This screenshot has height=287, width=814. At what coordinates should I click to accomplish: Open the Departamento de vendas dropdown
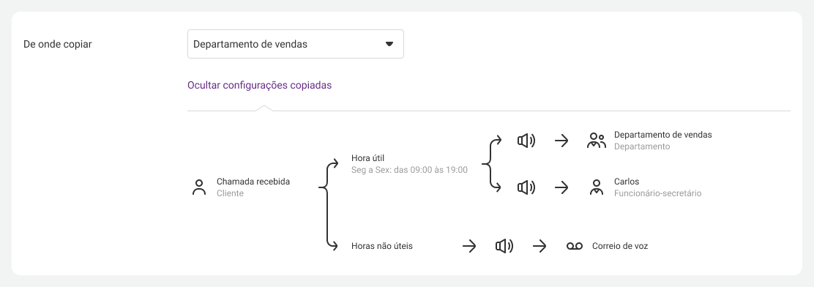pos(296,44)
